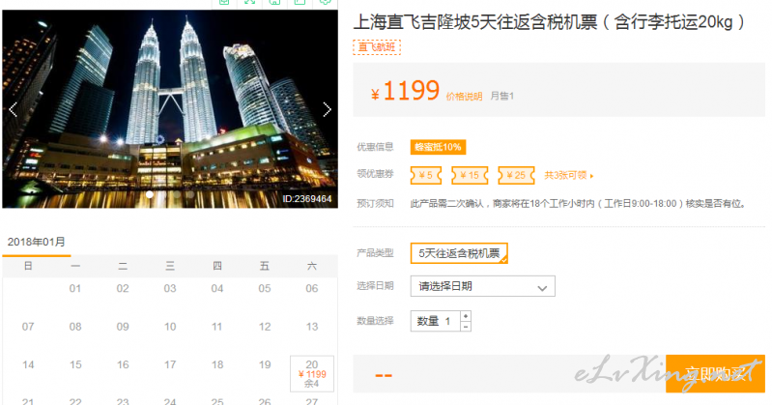Click the 直飞航班 tag

point(377,47)
